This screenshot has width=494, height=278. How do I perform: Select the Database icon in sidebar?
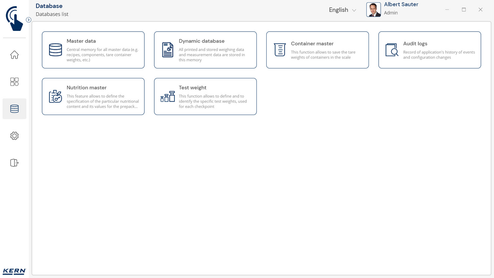(14, 109)
